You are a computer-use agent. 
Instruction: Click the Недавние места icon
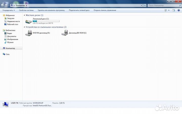[5, 21]
